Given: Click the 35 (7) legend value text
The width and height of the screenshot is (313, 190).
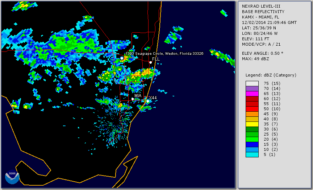Looking at the screenshot, I should [x=271, y=124].
